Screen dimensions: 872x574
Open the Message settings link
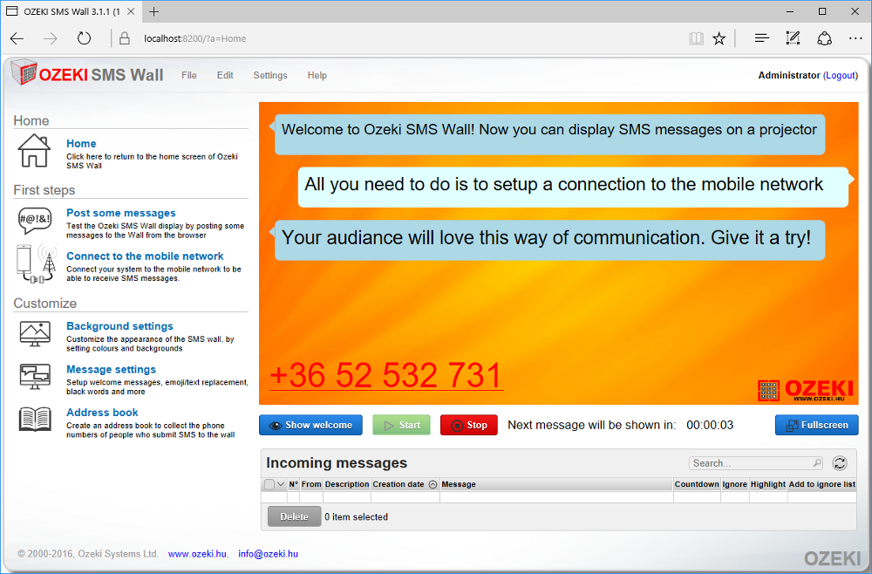tap(112, 370)
